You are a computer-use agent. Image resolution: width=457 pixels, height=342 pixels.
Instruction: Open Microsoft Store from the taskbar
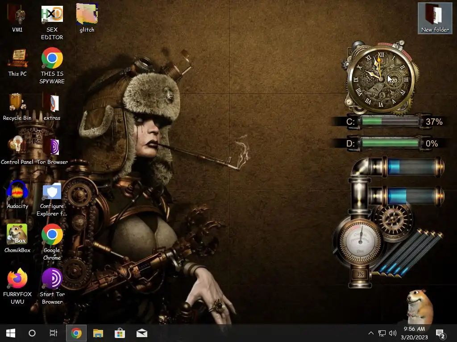coord(120,333)
